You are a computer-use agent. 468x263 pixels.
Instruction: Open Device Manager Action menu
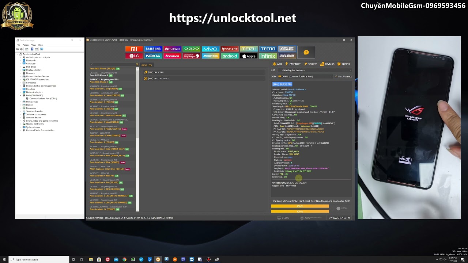pos(26,45)
